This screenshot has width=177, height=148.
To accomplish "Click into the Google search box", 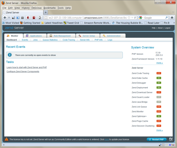I will [154, 18].
